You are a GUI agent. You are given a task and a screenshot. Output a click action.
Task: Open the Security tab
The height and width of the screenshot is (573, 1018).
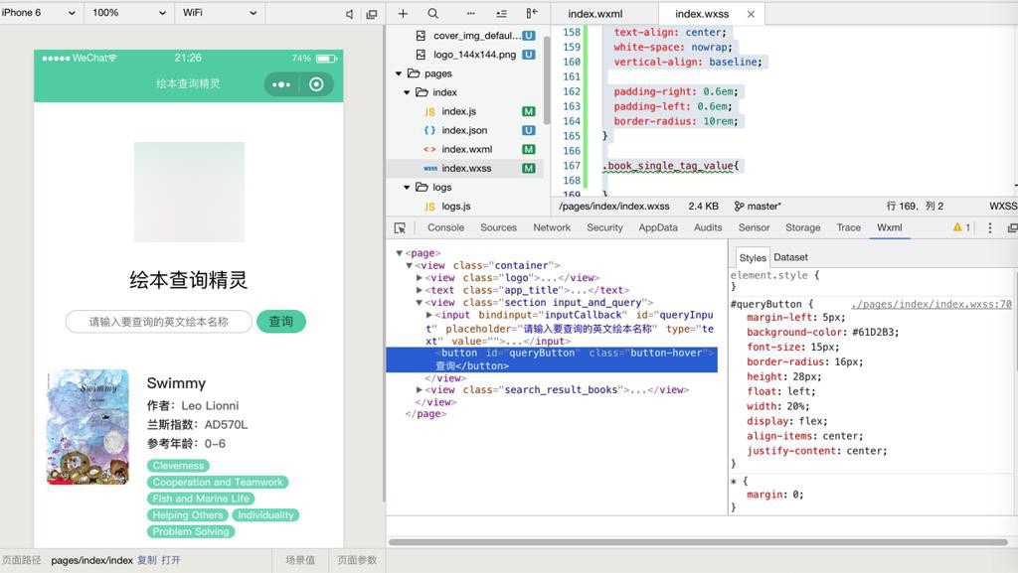click(x=604, y=227)
